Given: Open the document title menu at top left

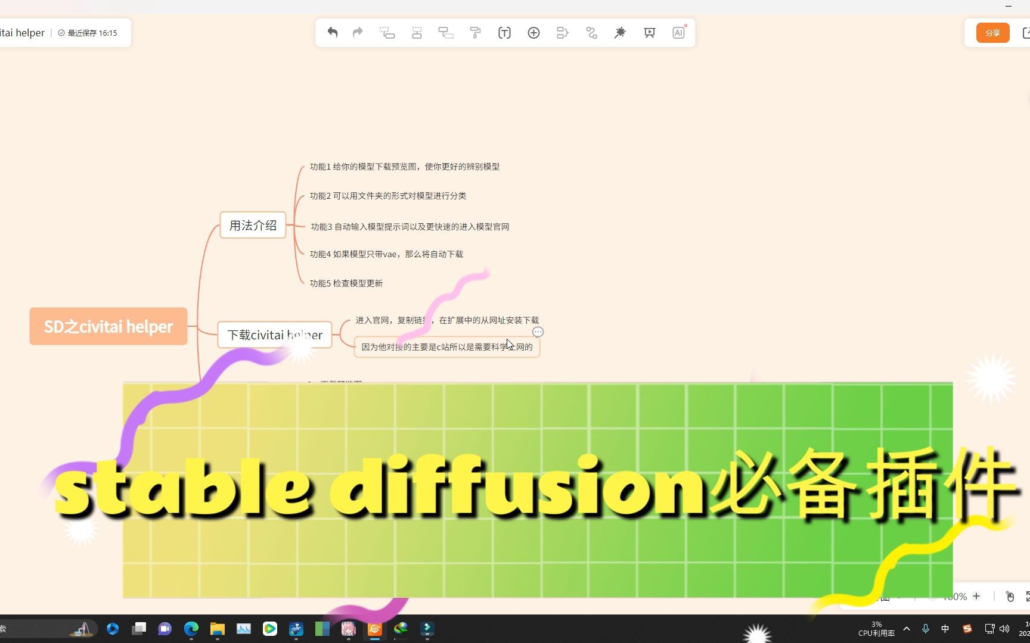Looking at the screenshot, I should click(23, 33).
